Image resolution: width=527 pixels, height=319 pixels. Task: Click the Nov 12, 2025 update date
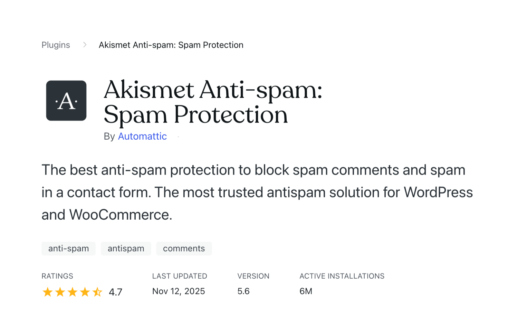pos(179,291)
